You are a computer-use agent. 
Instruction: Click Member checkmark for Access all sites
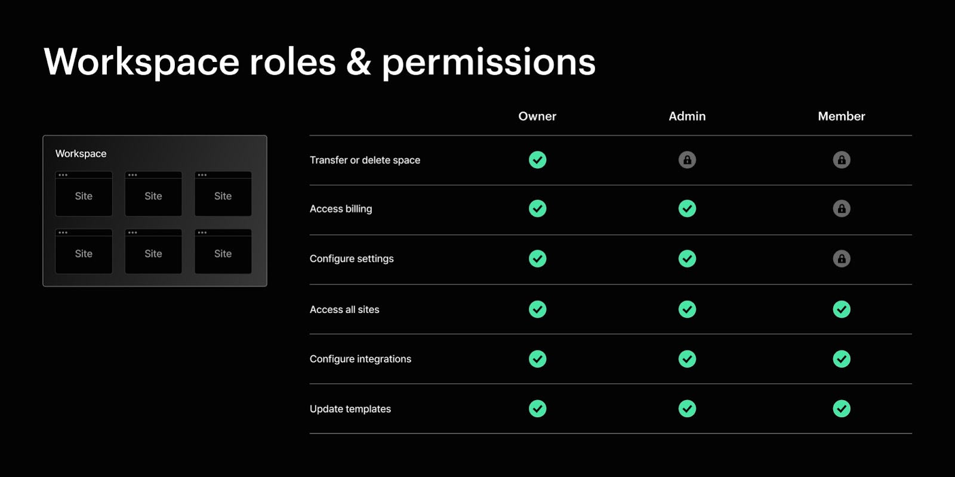pos(842,309)
